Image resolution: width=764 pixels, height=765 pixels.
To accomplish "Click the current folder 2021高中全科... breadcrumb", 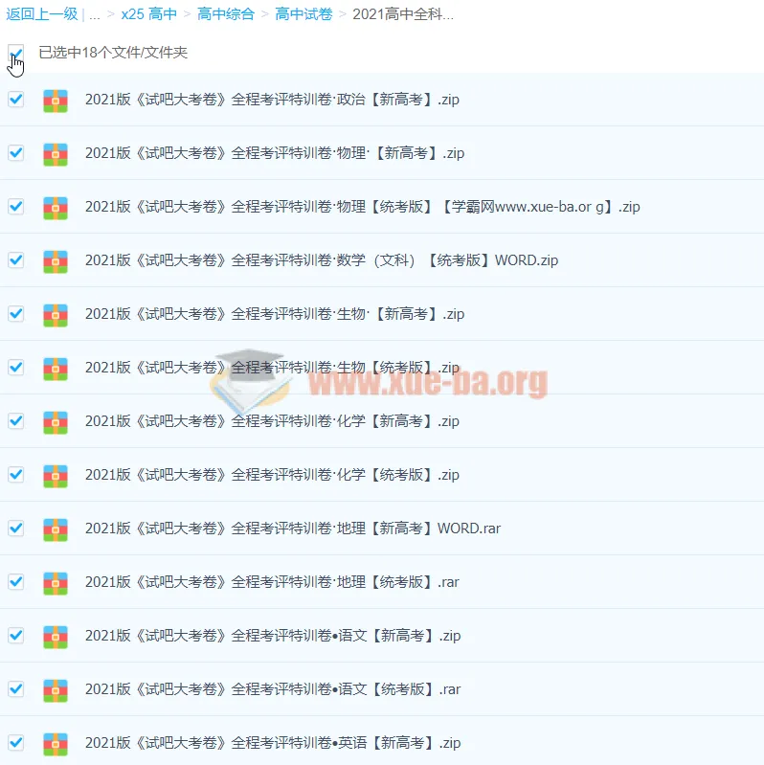I will point(403,14).
